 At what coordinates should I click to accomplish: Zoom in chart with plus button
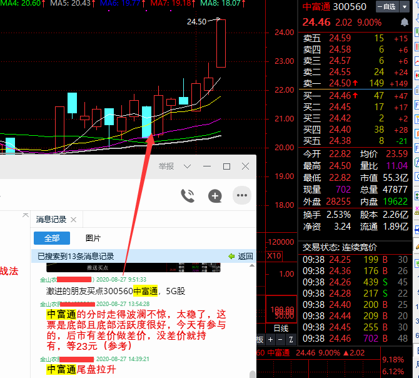click(270, 339)
